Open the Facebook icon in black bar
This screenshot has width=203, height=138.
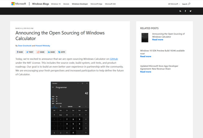pos(185,11)
